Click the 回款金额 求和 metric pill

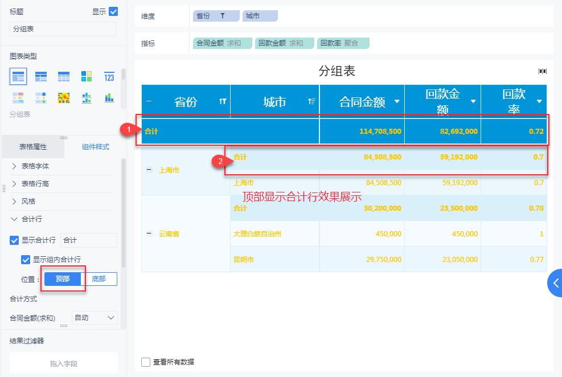pos(285,43)
